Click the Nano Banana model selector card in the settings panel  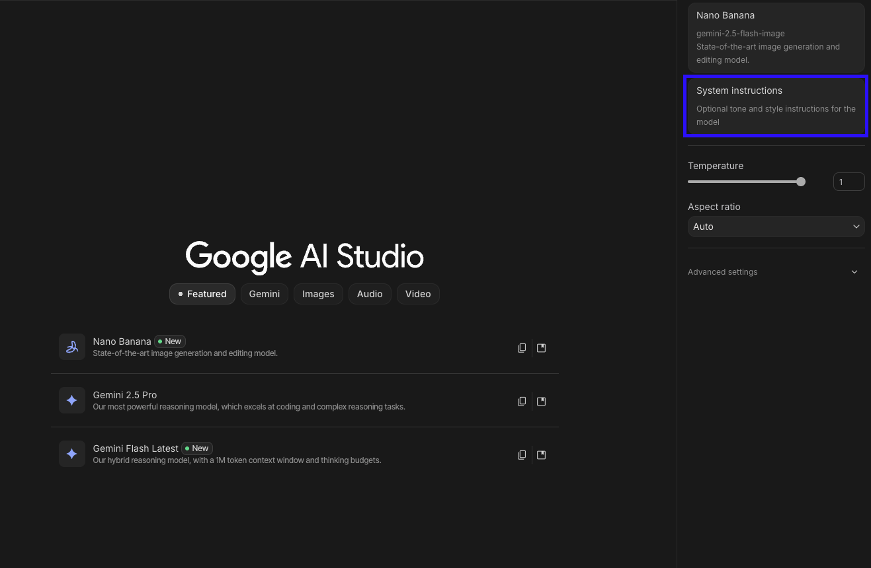(x=776, y=38)
